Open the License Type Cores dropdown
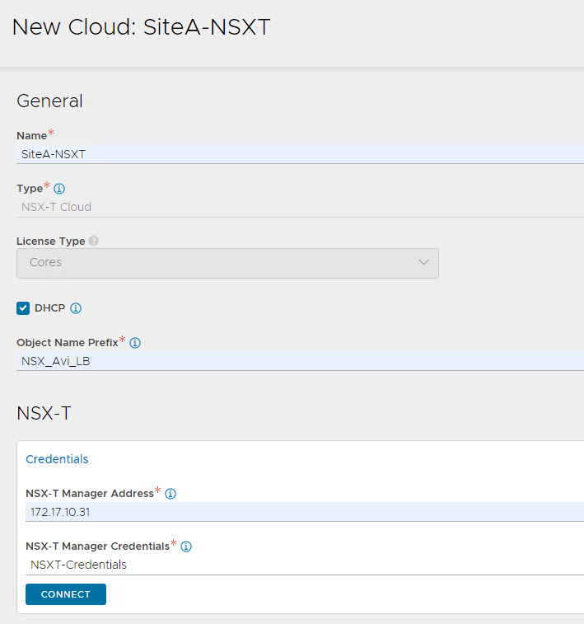Screen dimensions: 584x624 coord(227,263)
